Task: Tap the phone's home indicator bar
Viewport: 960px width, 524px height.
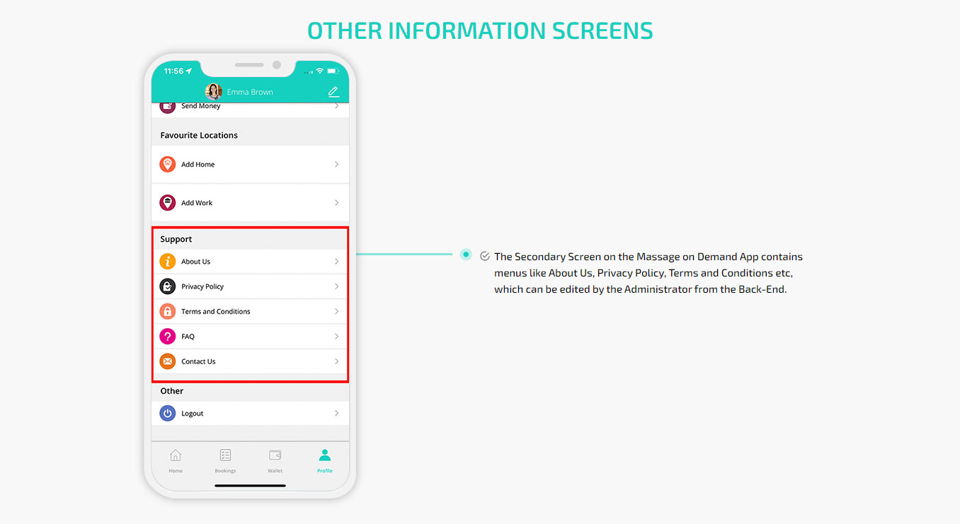Action: coord(250,486)
